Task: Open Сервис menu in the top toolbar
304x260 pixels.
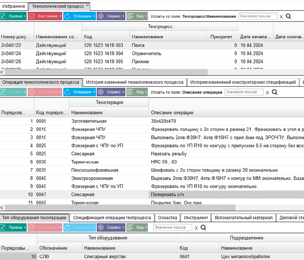Action: click(111, 16)
